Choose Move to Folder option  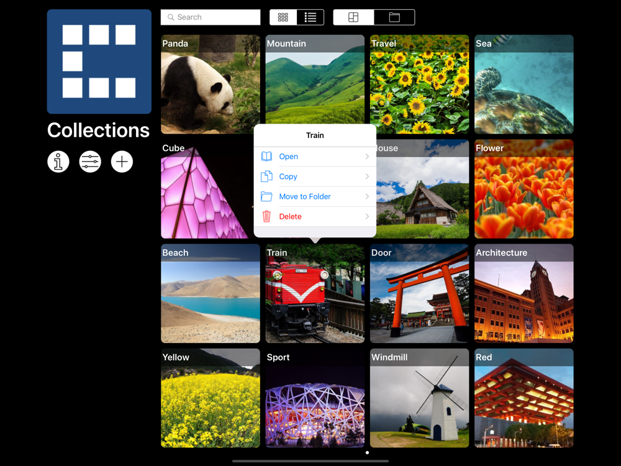[x=315, y=196]
